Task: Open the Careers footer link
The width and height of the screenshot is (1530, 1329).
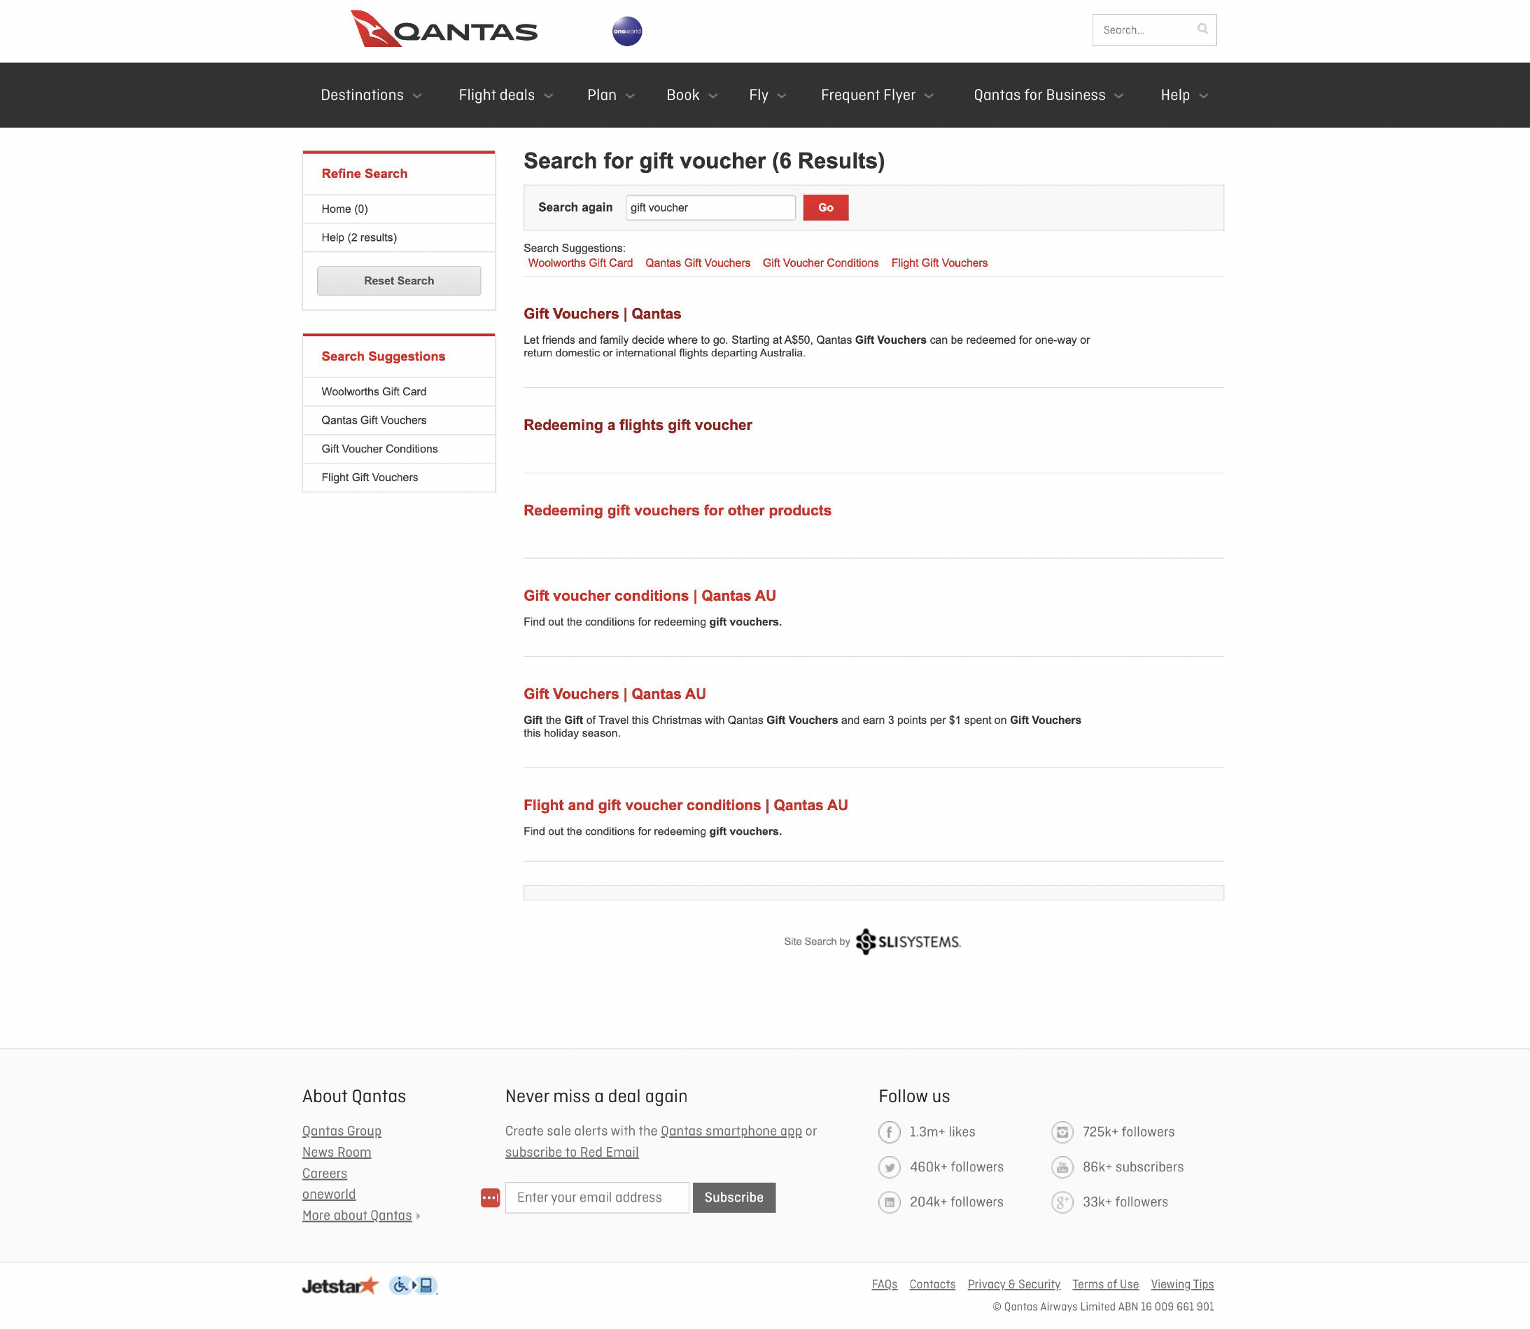Action: 325,1174
